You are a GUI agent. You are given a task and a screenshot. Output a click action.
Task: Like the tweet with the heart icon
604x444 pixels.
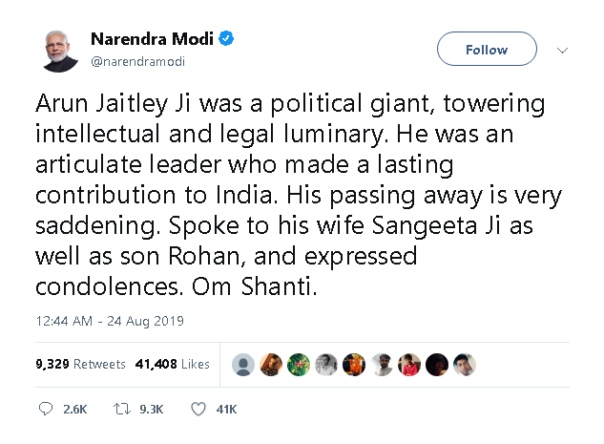click(198, 409)
